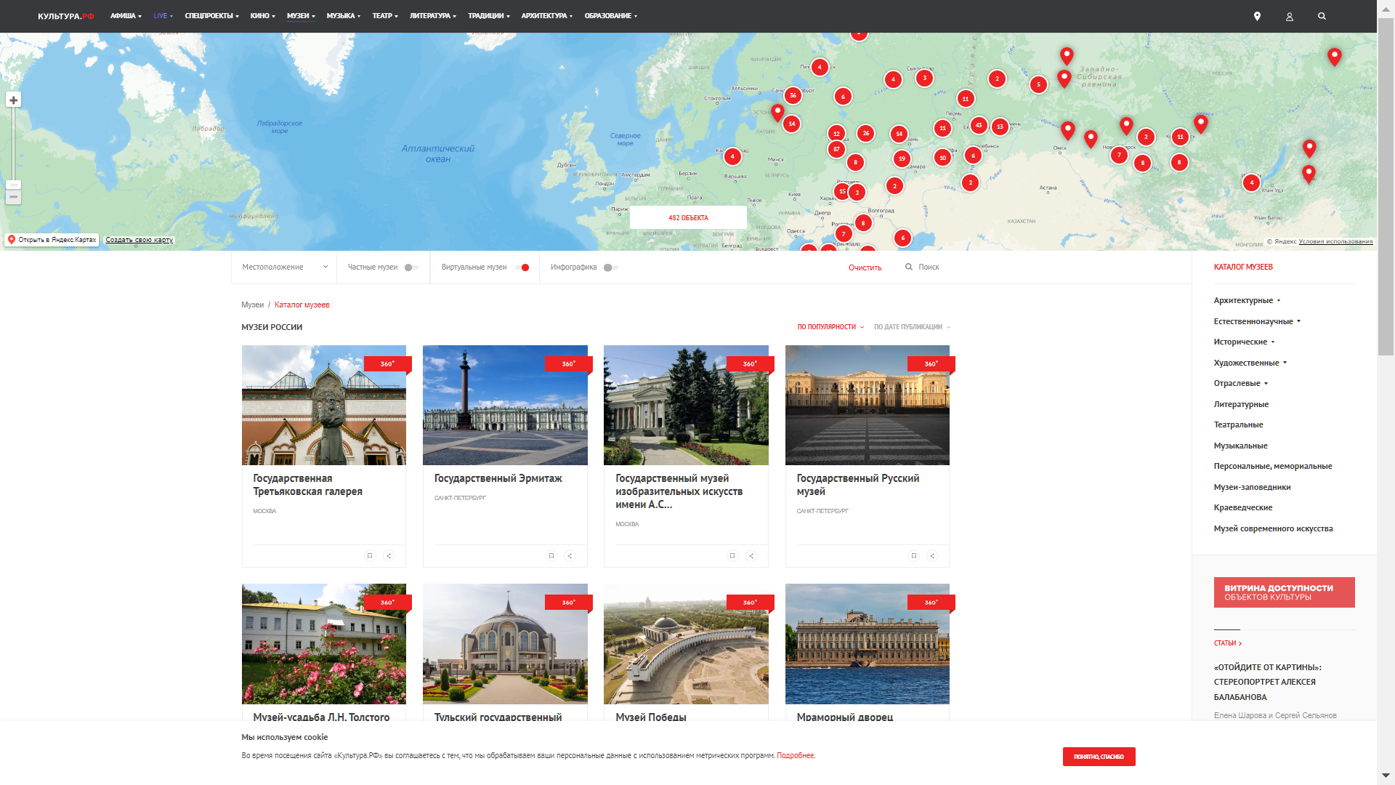Click the 482 ОБЪЕКТА map button
1395x785 pixels.
click(x=688, y=218)
